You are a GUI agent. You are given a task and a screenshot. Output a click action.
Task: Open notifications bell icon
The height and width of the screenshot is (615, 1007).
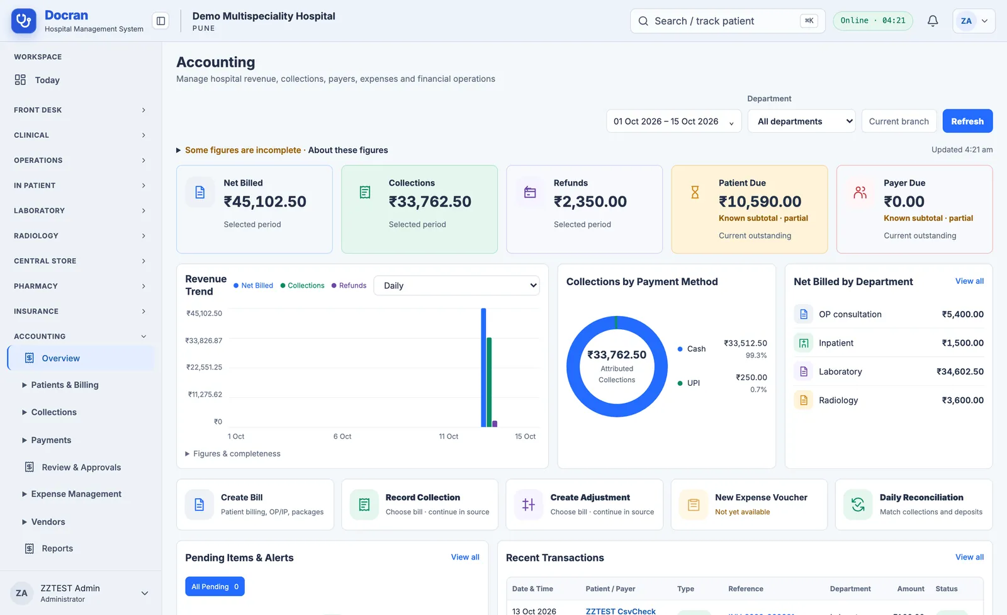point(933,21)
